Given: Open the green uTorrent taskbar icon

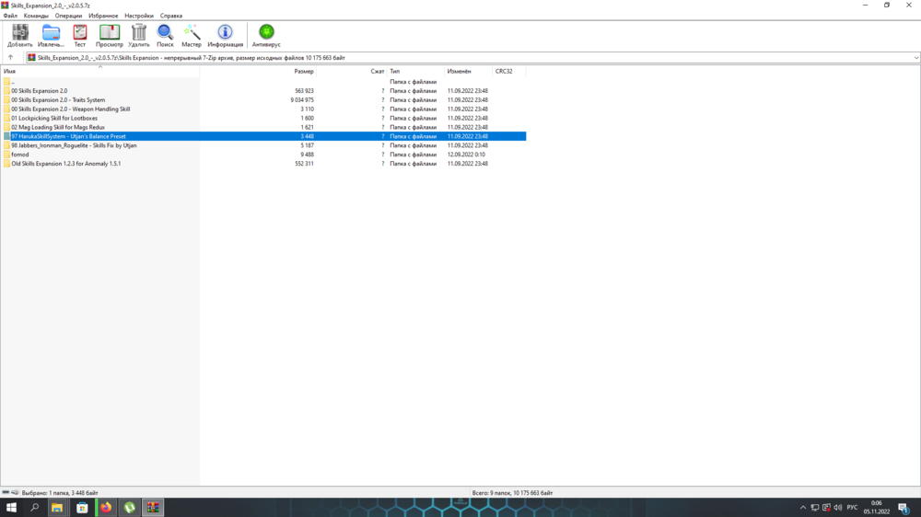Looking at the screenshot, I should 130,508.
